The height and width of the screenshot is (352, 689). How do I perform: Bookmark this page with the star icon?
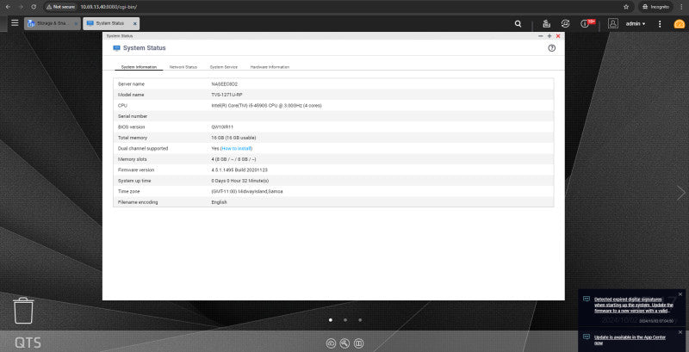click(626, 7)
